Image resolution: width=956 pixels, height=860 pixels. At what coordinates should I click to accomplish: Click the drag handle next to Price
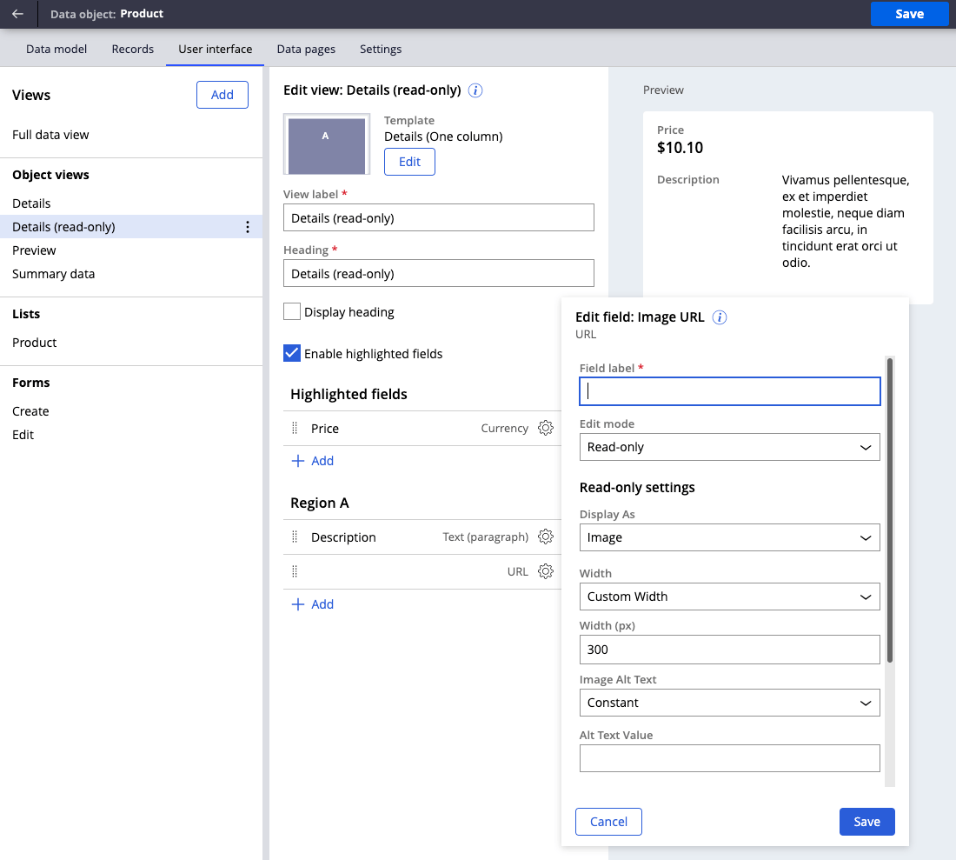point(295,428)
